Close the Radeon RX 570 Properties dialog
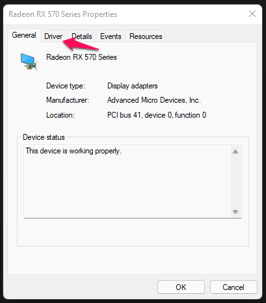 (252, 14)
